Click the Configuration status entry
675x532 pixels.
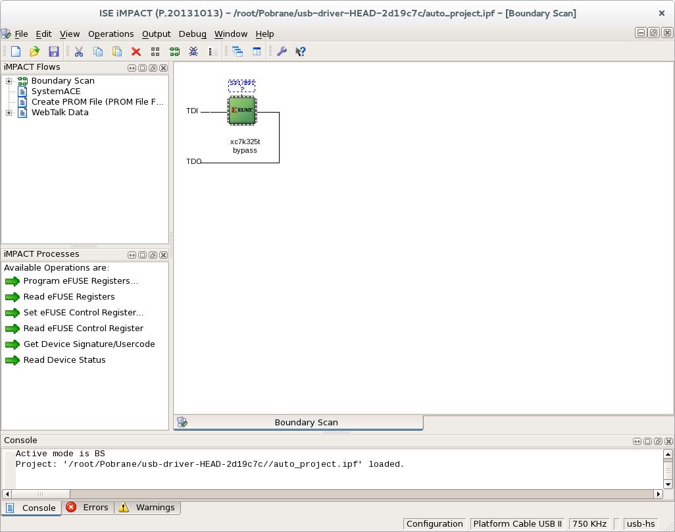tap(435, 524)
